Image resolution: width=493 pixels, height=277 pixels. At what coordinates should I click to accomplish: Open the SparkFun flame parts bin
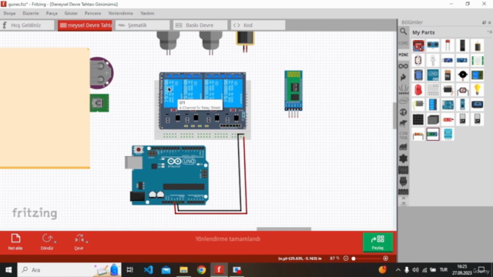click(x=403, y=77)
